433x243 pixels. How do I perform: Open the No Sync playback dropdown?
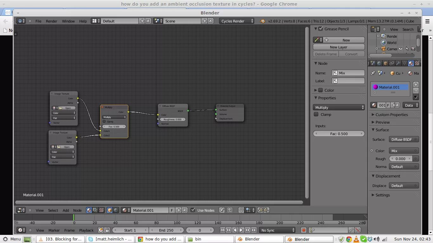pos(277,230)
